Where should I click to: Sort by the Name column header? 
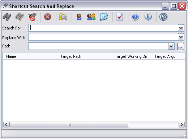click(x=30, y=56)
